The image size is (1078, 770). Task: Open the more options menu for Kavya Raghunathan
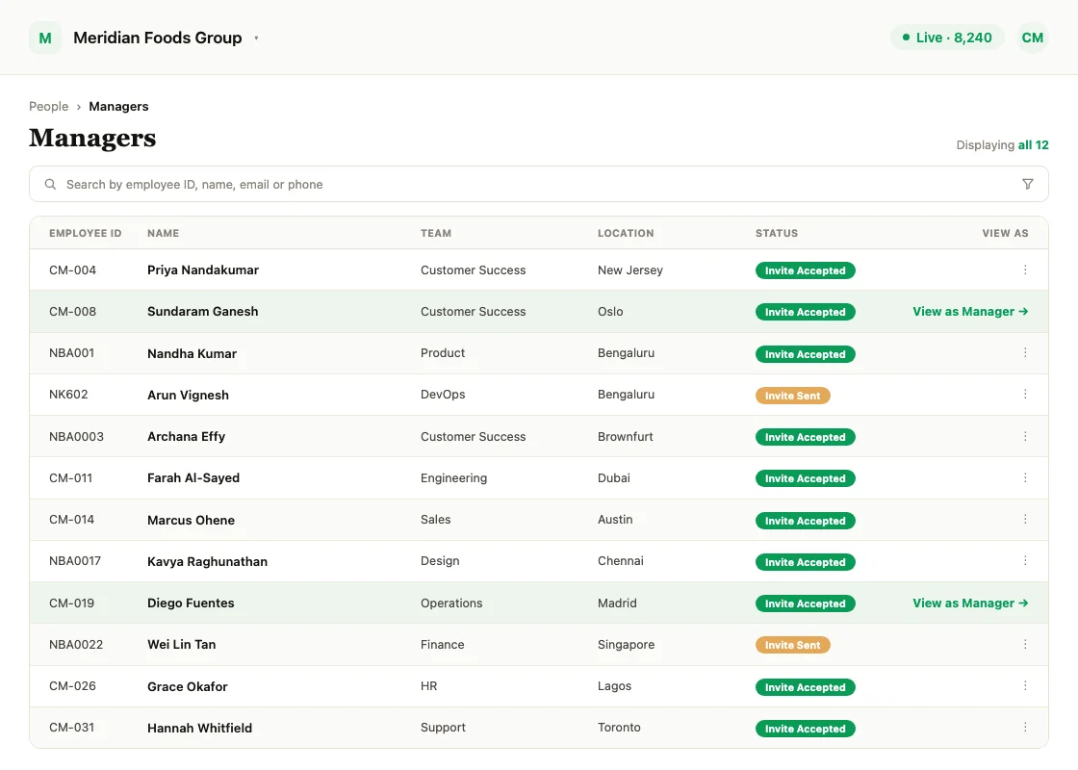tap(1025, 561)
